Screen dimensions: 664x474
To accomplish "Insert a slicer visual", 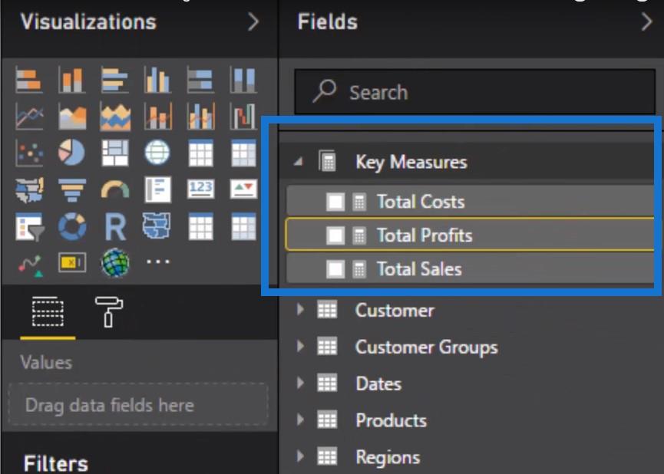I will pos(29,226).
